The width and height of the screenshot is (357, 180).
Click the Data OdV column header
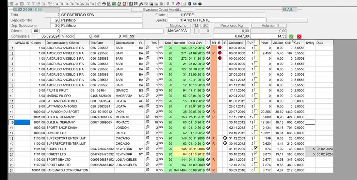point(196,43)
